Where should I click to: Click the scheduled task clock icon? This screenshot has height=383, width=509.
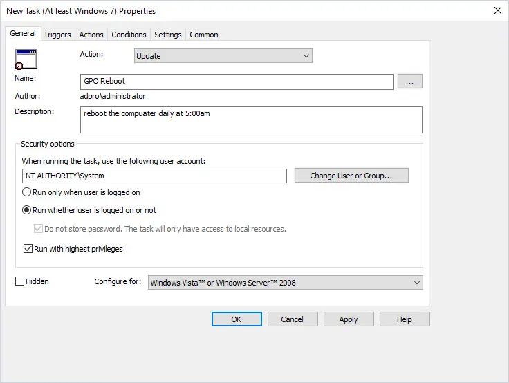26,59
